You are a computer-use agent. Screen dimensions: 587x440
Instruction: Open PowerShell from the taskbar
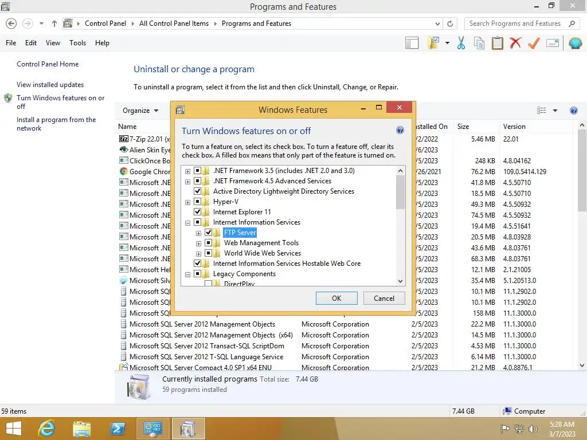pos(117,429)
